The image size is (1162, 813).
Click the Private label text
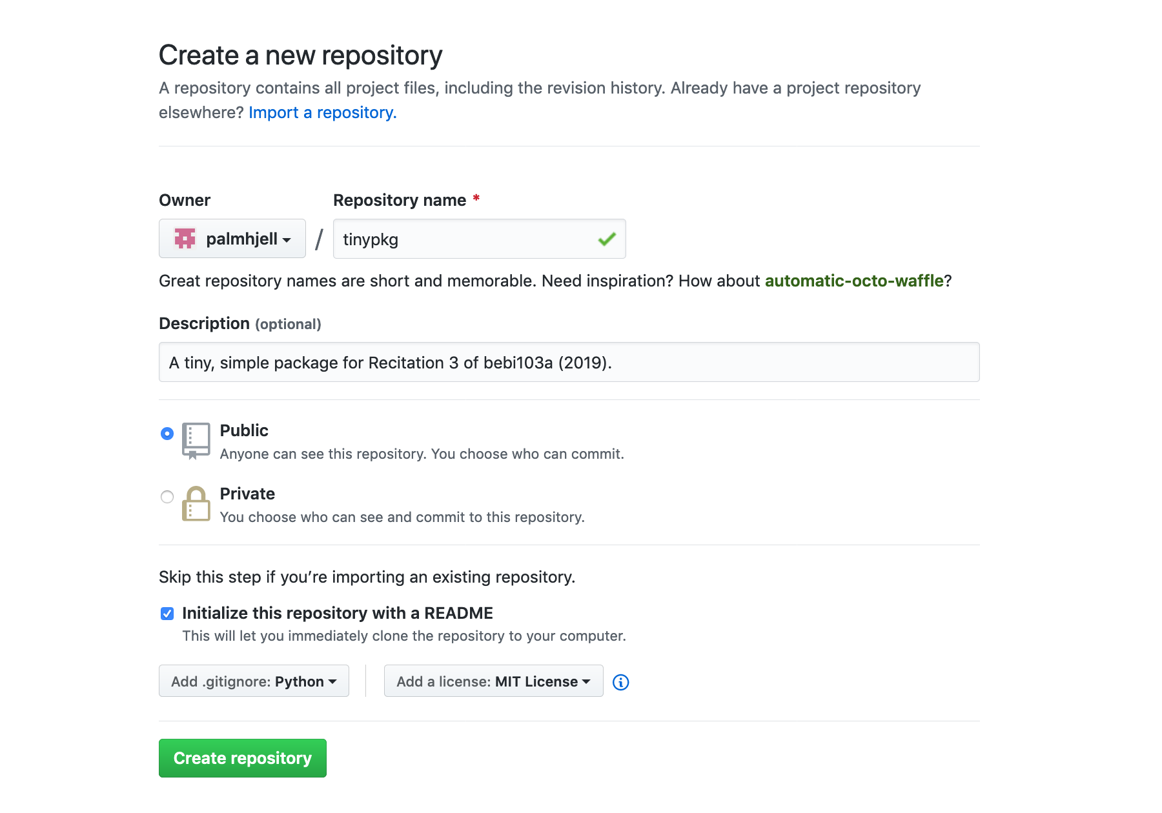247,494
